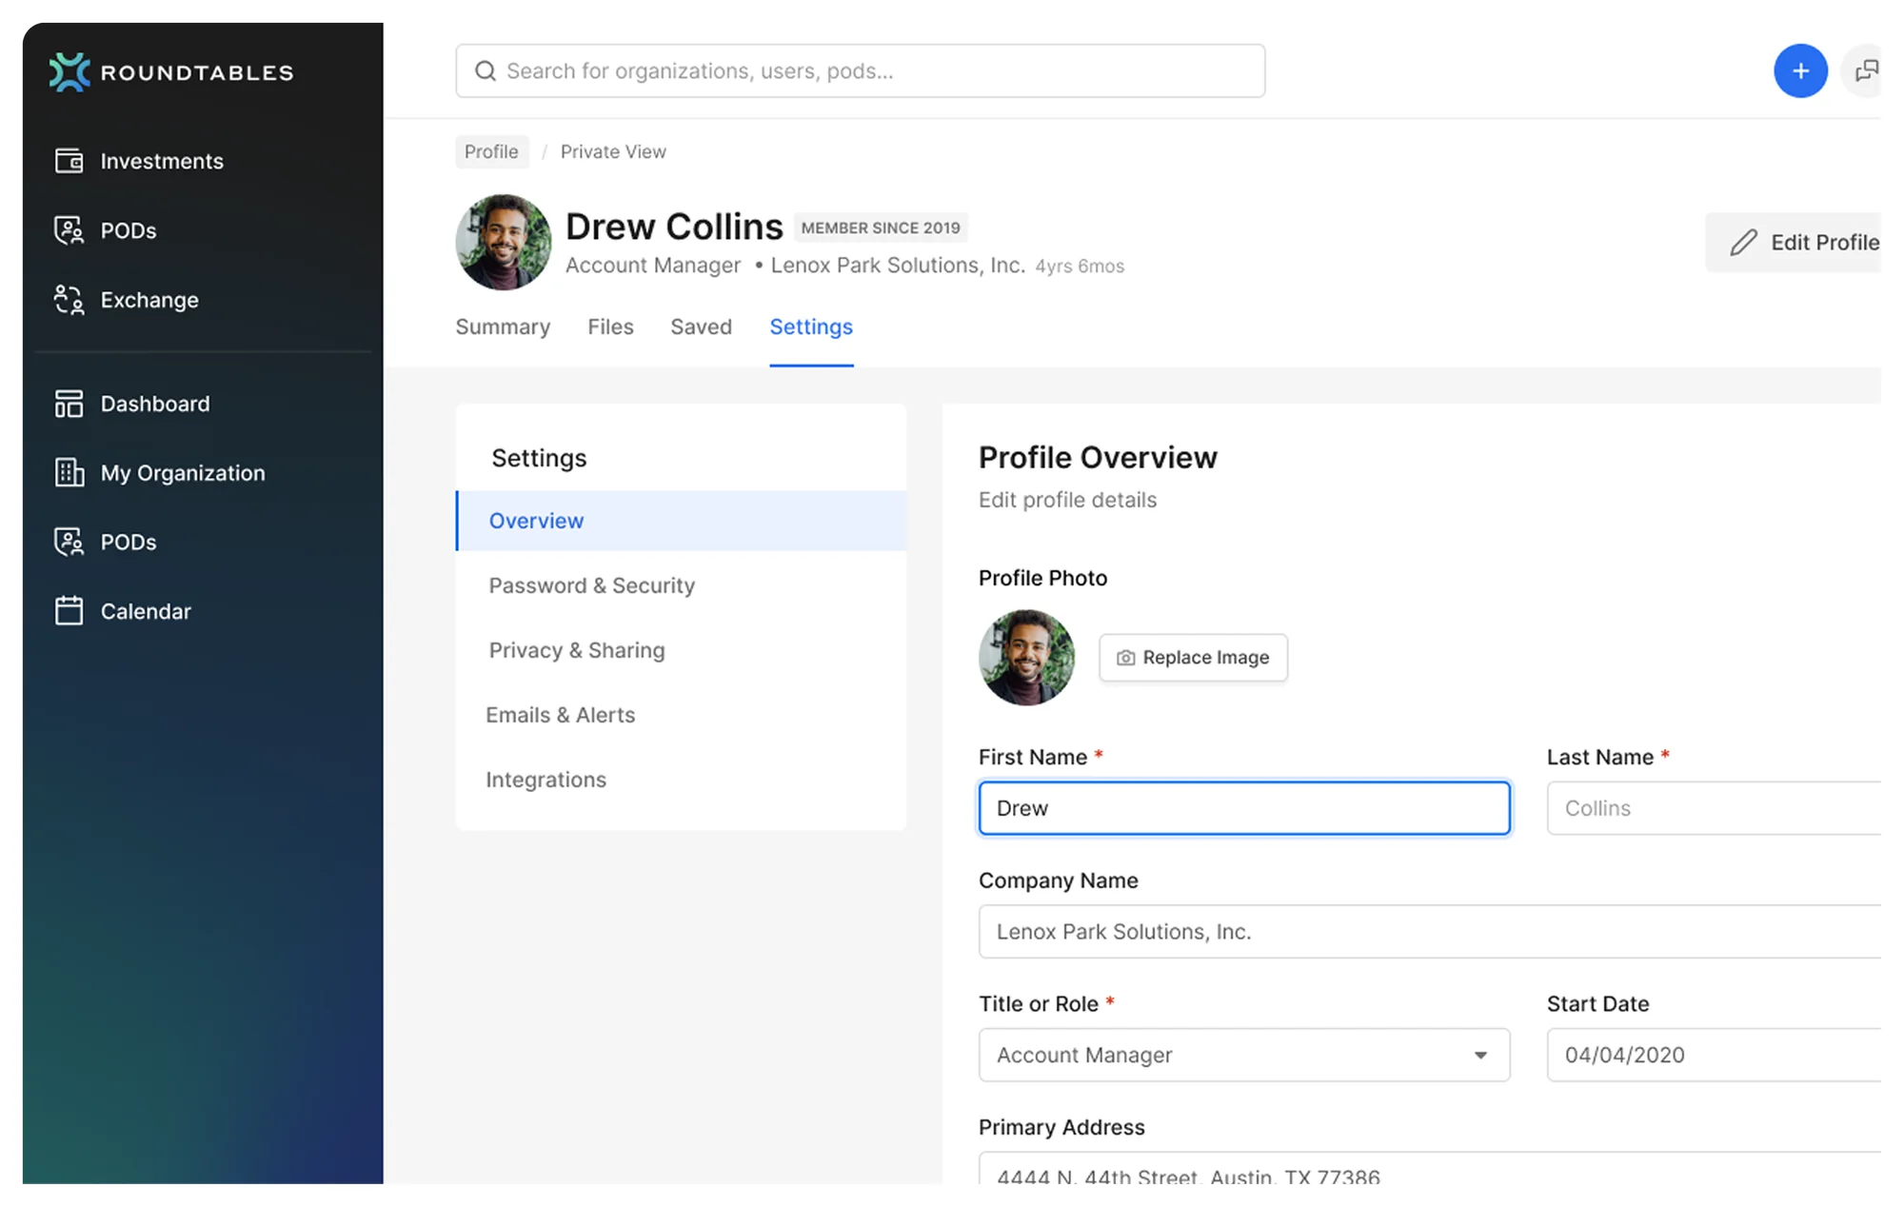
Task: Click the Calendar sidebar label
Action: click(x=146, y=611)
